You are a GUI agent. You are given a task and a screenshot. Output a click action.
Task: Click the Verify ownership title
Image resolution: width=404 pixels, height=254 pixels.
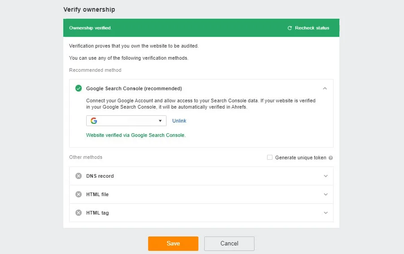tap(89, 9)
